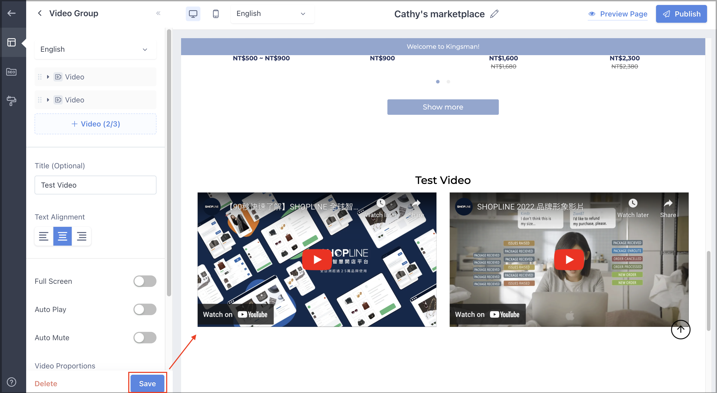This screenshot has height=393, width=717.
Task: Open side panel English language dropdown
Action: point(95,49)
